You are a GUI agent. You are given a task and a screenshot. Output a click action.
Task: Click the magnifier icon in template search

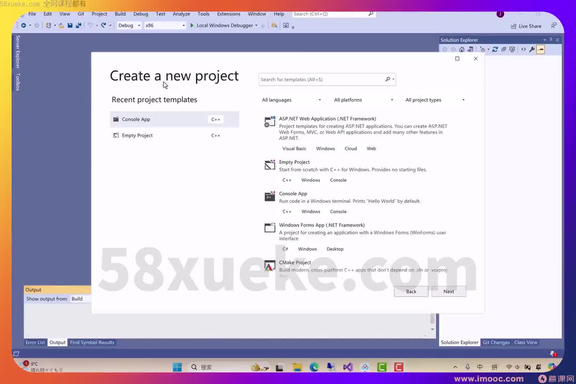tap(388, 79)
